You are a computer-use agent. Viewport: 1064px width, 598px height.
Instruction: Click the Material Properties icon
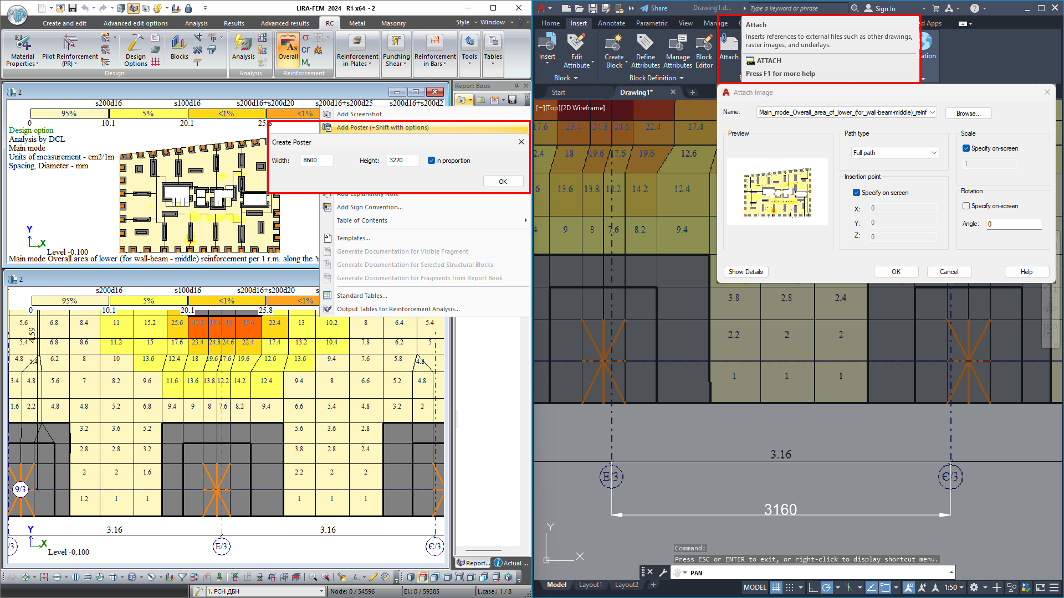pos(22,43)
